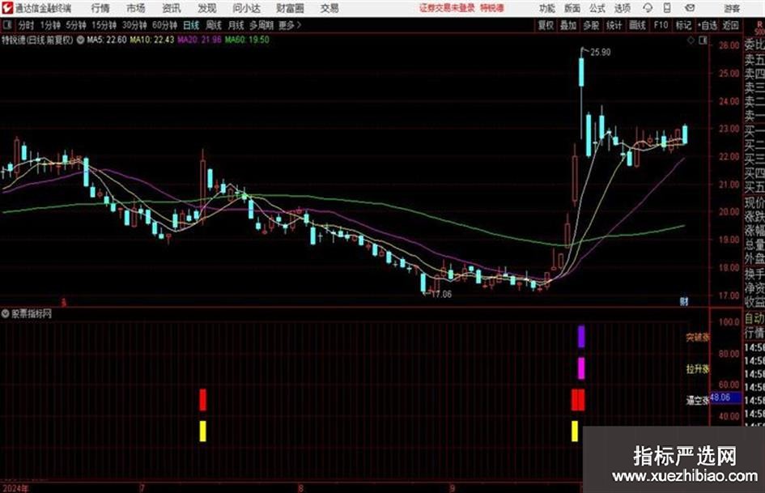Click the 证券交易未登录 login notice
Screen dimensions: 765x493
click(447, 8)
